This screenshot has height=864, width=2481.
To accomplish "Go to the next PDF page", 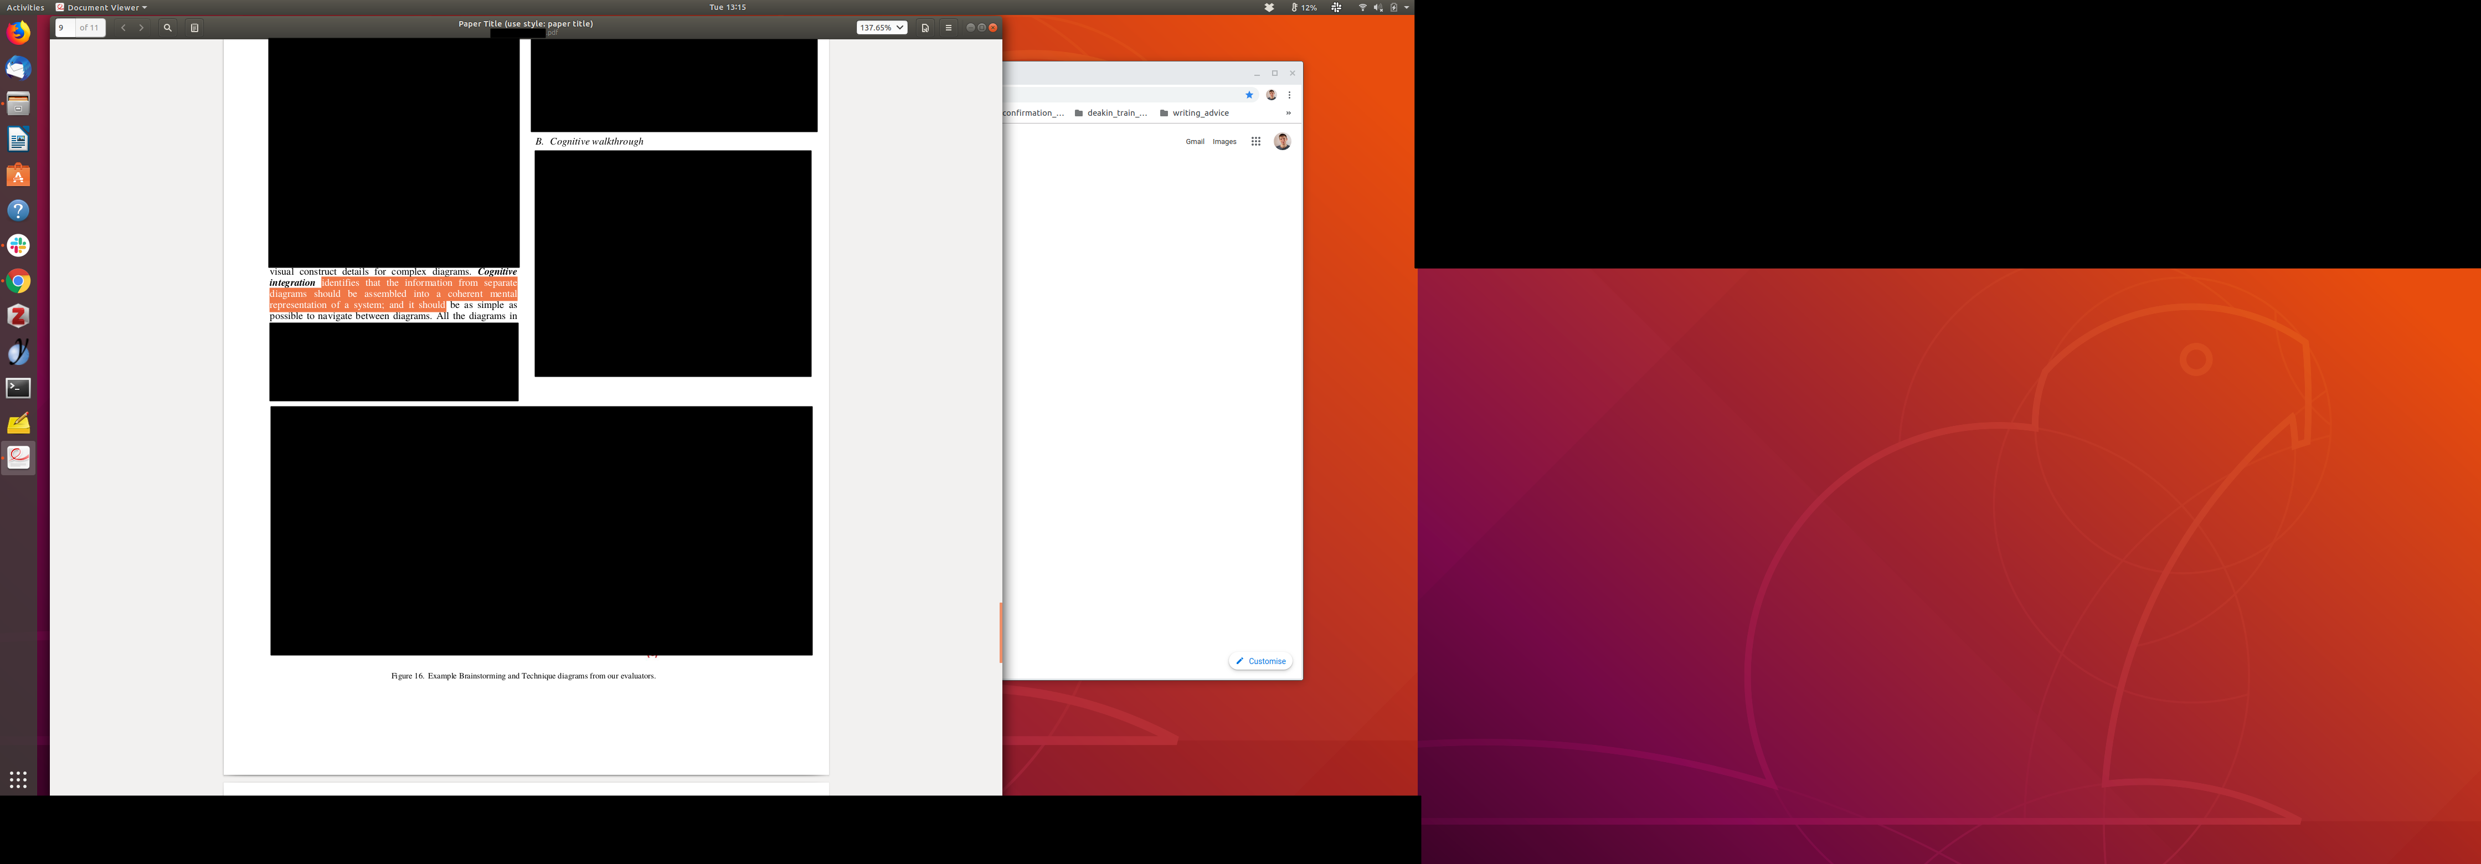I will click(142, 28).
